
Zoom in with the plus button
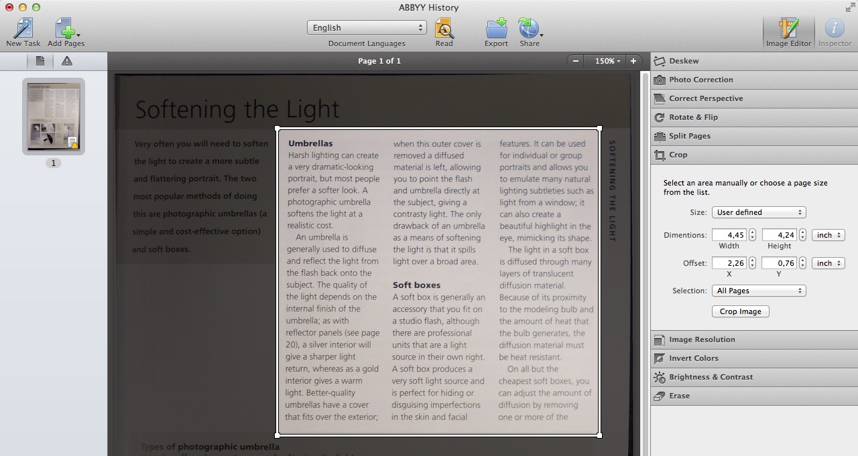pos(633,61)
